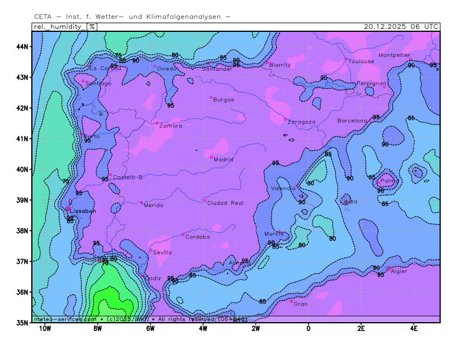
Task: Click the rel._humidity parameter label
Action: 59,27
